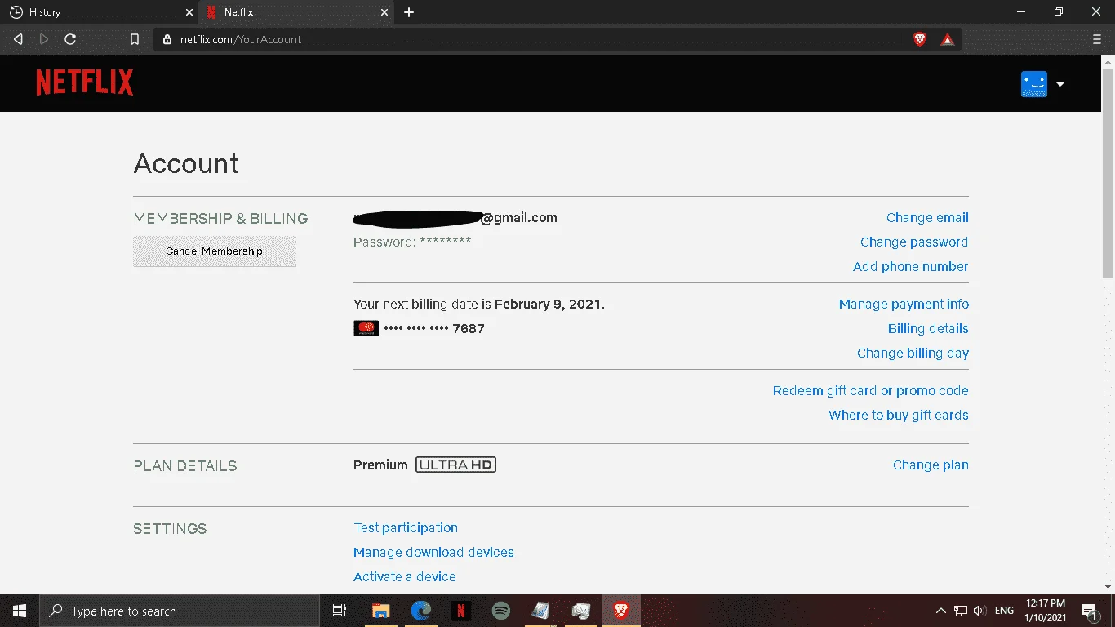
Task: Open the notification center icon
Action: click(1089, 611)
